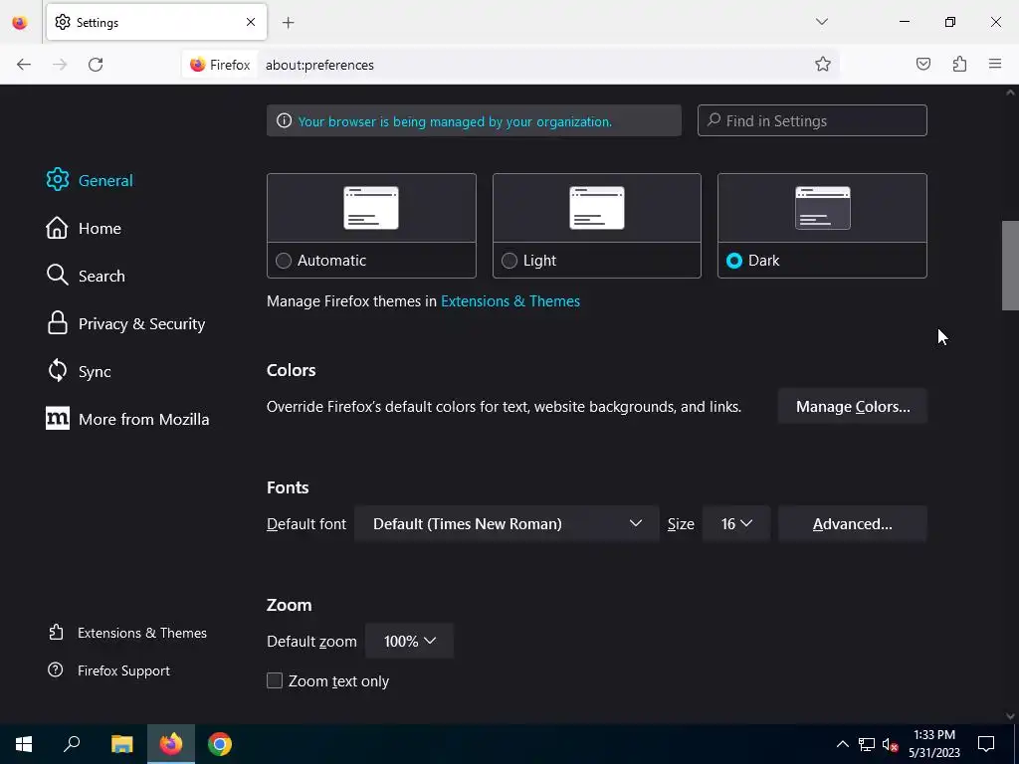Image resolution: width=1019 pixels, height=764 pixels.
Task: Click the scrollbar down arrow
Action: [x=1010, y=716]
